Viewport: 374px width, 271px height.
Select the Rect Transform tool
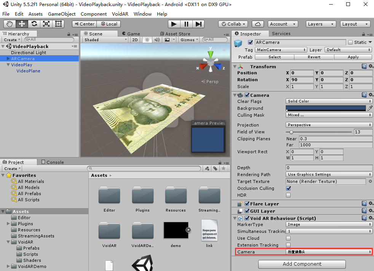pyautogui.click(x=58, y=24)
